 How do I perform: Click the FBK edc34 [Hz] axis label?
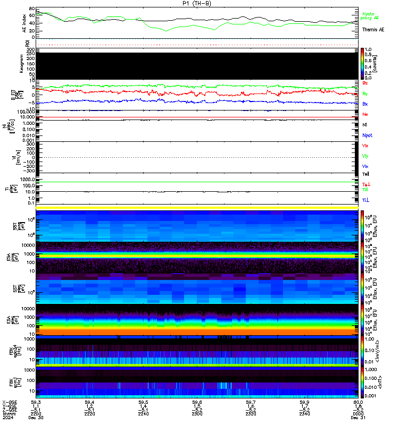click(x=15, y=351)
